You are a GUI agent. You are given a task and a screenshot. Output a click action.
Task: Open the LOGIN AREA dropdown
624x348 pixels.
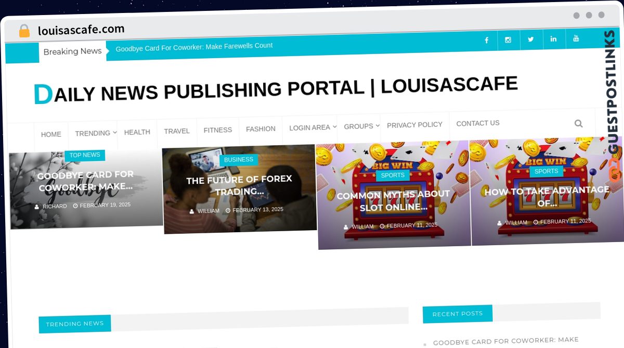coord(309,127)
